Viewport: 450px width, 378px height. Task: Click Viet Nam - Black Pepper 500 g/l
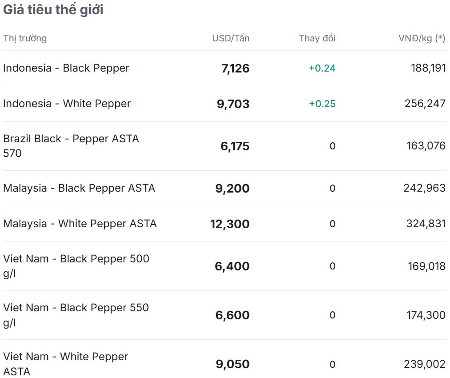click(x=76, y=265)
